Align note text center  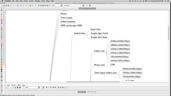click(61, 87)
